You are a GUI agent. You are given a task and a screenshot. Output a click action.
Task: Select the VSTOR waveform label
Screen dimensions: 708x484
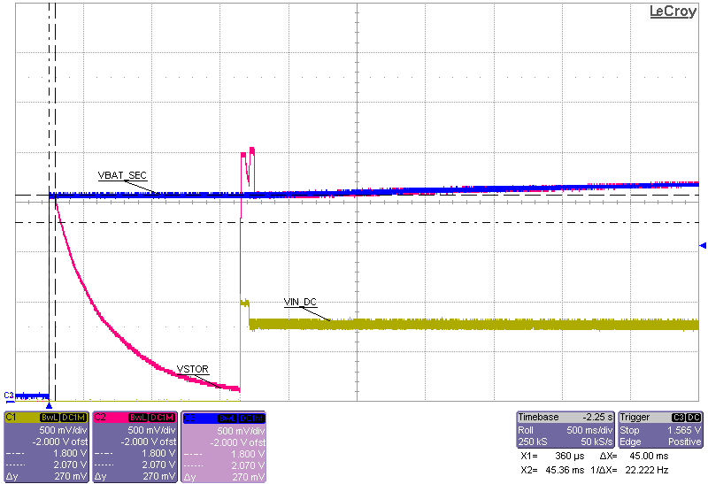coord(193,369)
